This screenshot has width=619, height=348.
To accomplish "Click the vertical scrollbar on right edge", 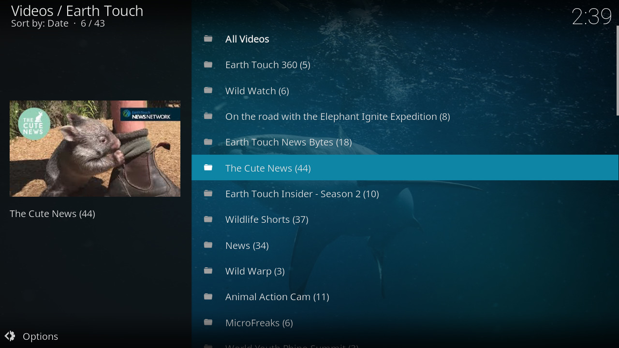I will click(x=617, y=71).
